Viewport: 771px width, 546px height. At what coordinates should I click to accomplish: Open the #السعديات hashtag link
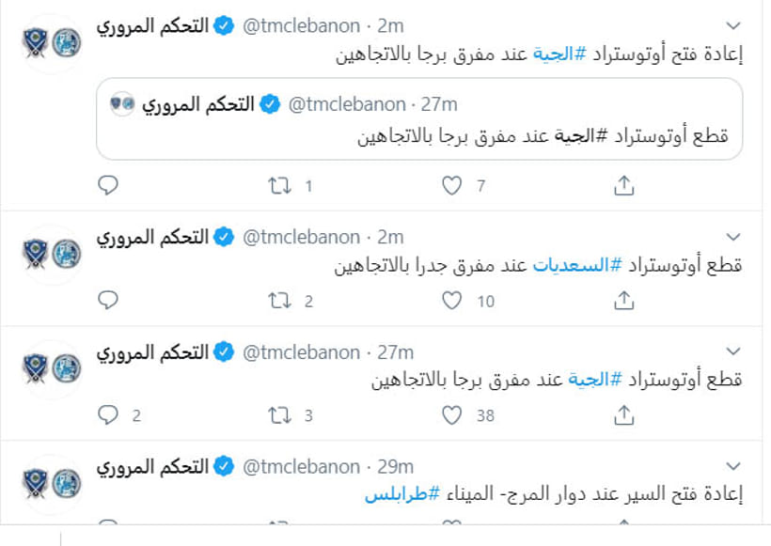pyautogui.click(x=577, y=265)
